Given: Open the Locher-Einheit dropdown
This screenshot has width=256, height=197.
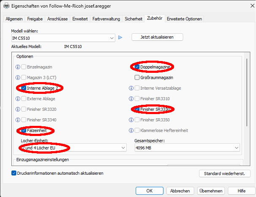Looking at the screenshot, I should point(74,148).
